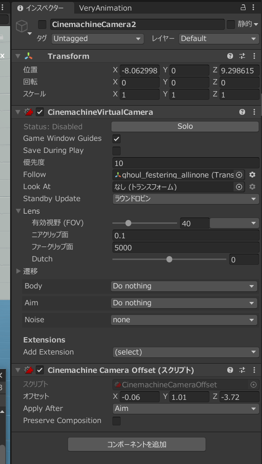Open the Look At gear menu
The width and height of the screenshot is (262, 464).
(x=252, y=187)
